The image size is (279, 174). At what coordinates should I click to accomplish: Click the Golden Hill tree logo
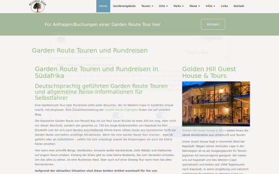point(38,6)
